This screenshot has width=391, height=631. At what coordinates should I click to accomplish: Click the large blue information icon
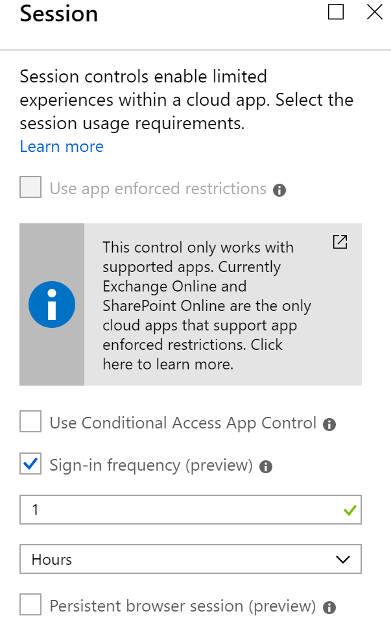click(x=52, y=304)
